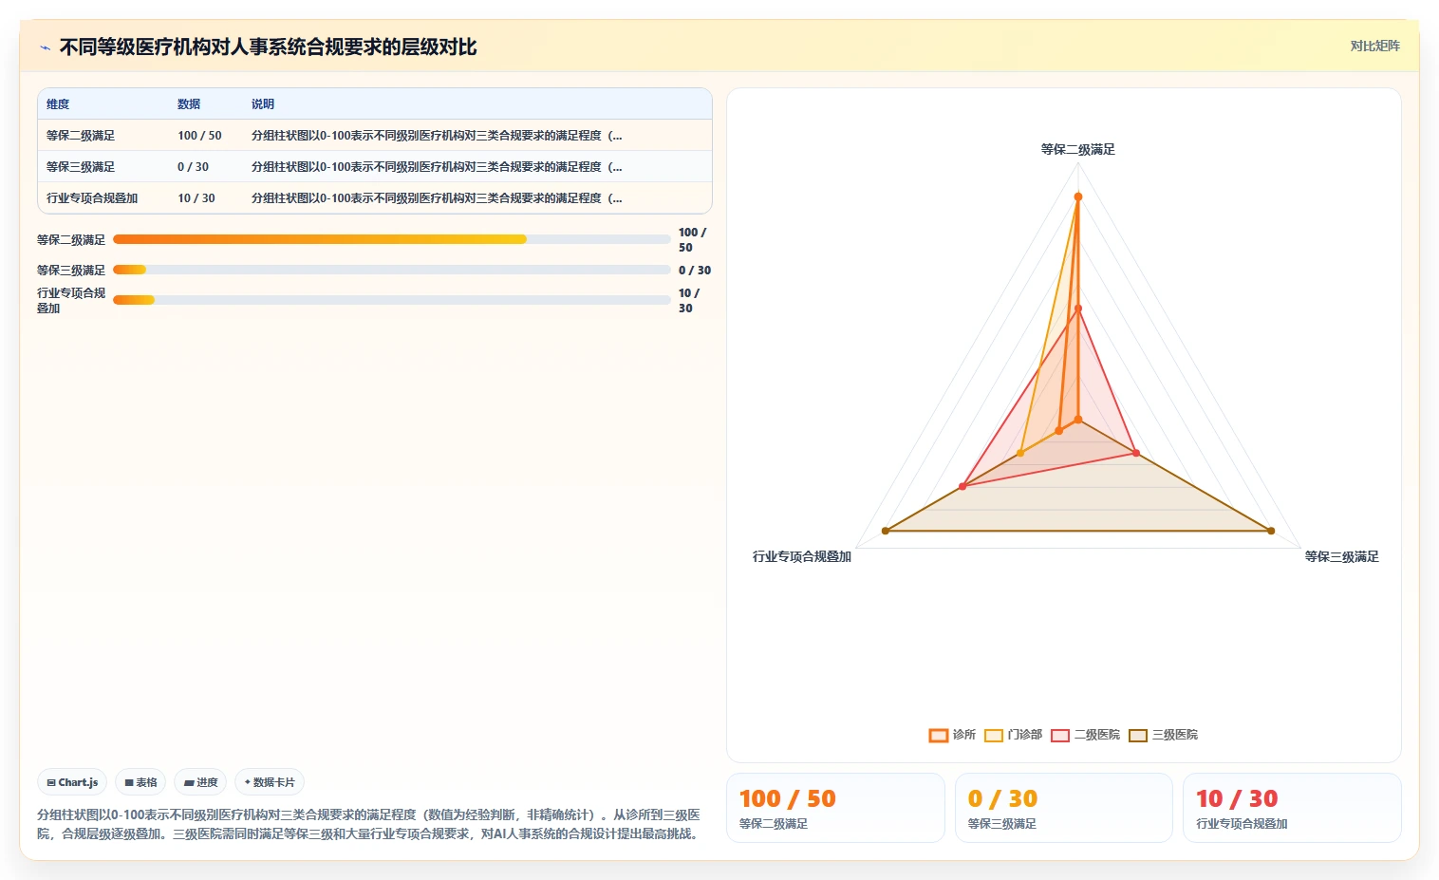The width and height of the screenshot is (1439, 880).
Task: Click the 表格 tag
Action: [140, 782]
